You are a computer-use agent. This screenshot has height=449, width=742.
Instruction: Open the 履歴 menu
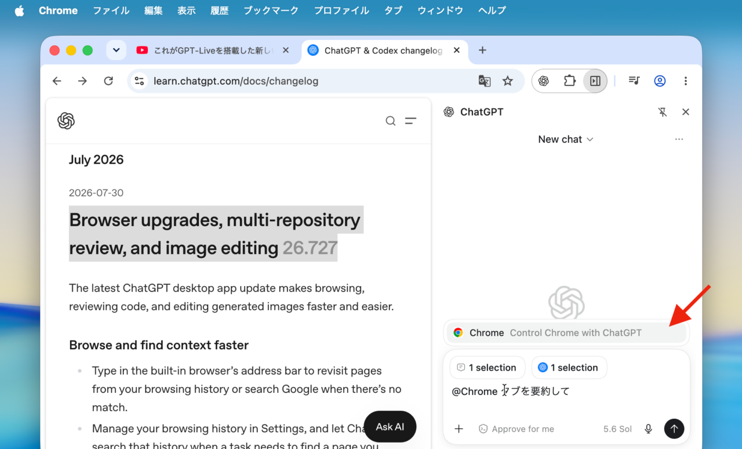pos(219,10)
